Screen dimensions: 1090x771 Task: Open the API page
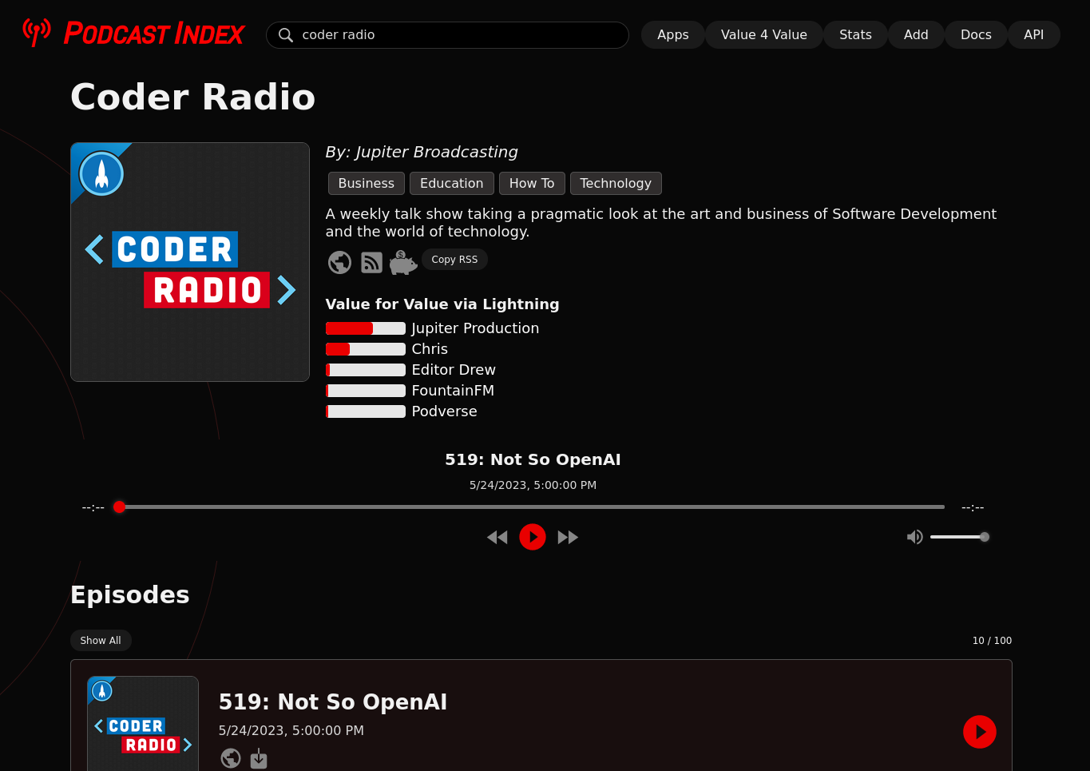pyautogui.click(x=1033, y=35)
